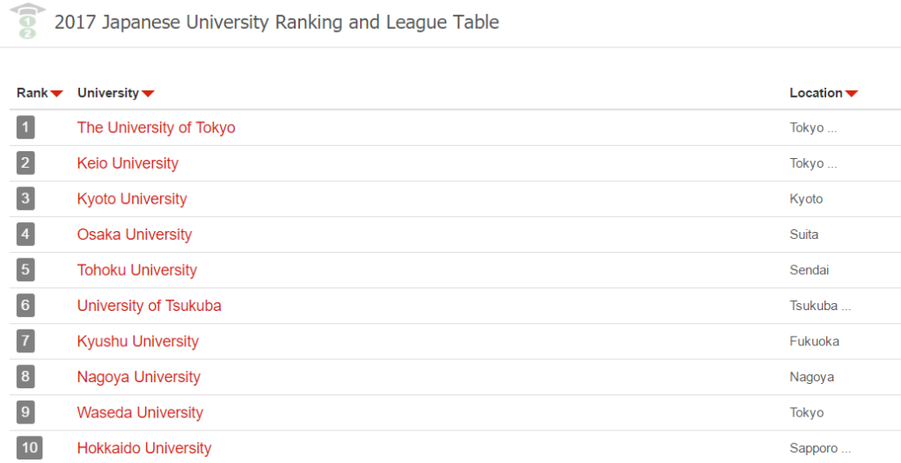This screenshot has width=901, height=463.
Task: Open the Keio University link
Action: click(x=128, y=163)
